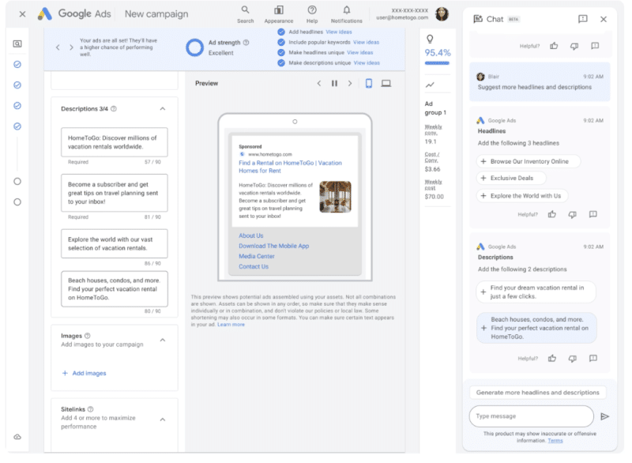View ideas for Add headlines
This screenshot has height=463, width=632.
tap(339, 32)
